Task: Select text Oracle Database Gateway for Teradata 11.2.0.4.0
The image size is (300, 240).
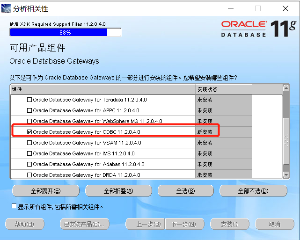Action: tap(90, 100)
